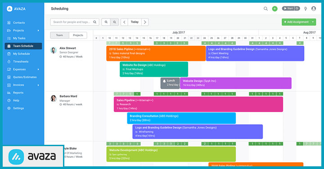Open the Website Design (Spyk Inc) assignment

(236, 83)
